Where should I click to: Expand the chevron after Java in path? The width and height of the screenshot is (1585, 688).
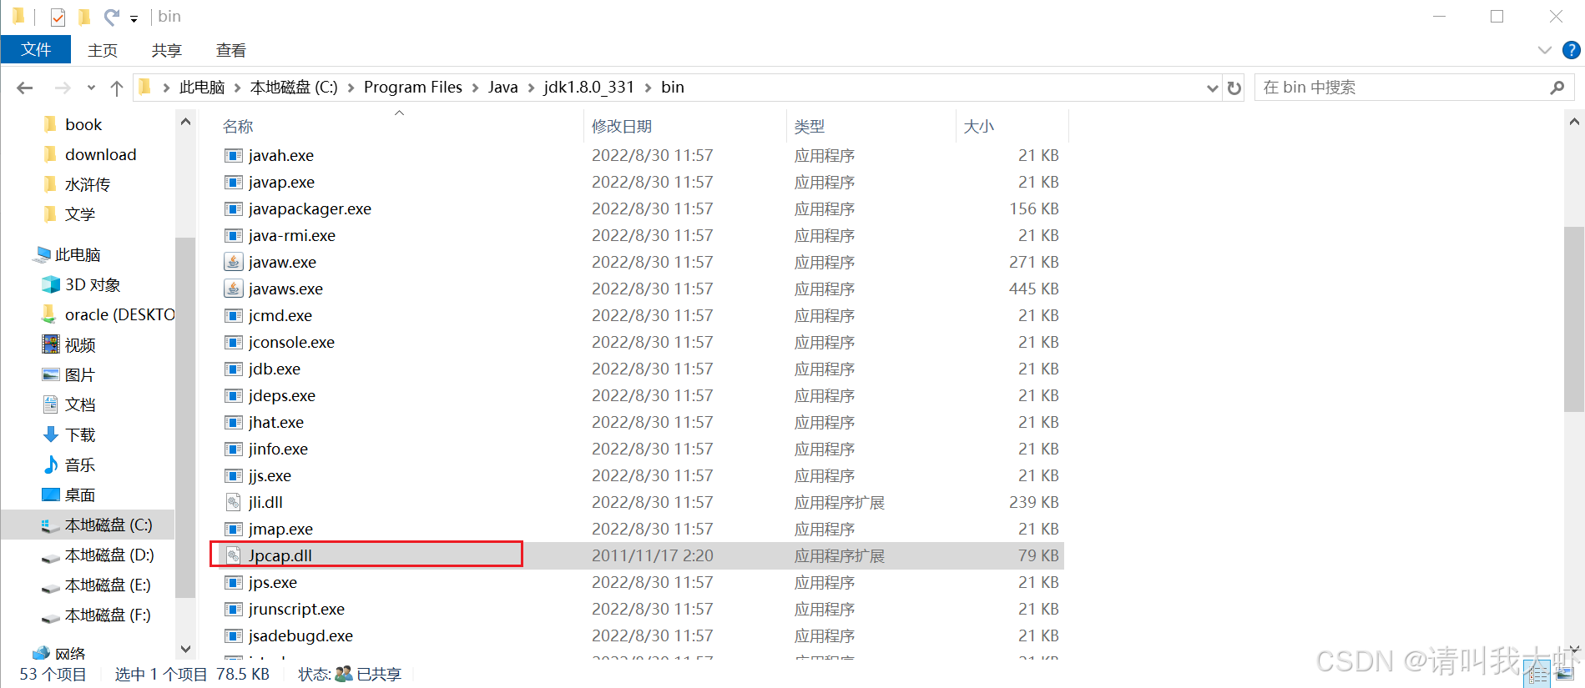(531, 88)
